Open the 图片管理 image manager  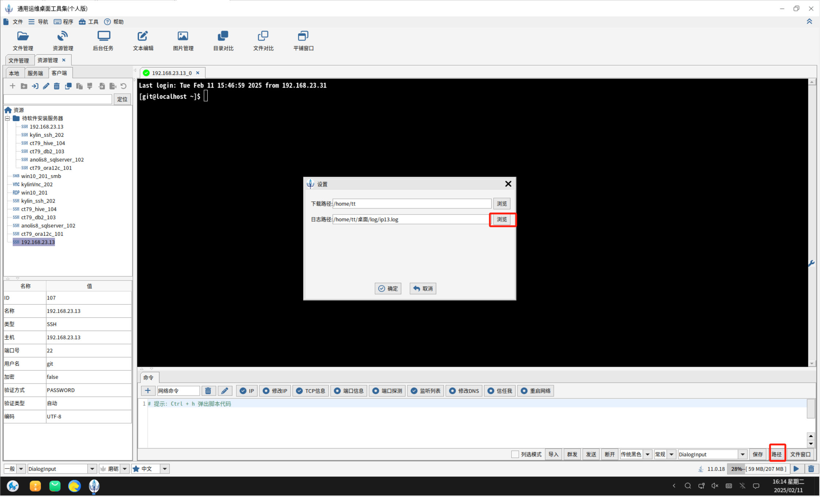click(x=183, y=41)
